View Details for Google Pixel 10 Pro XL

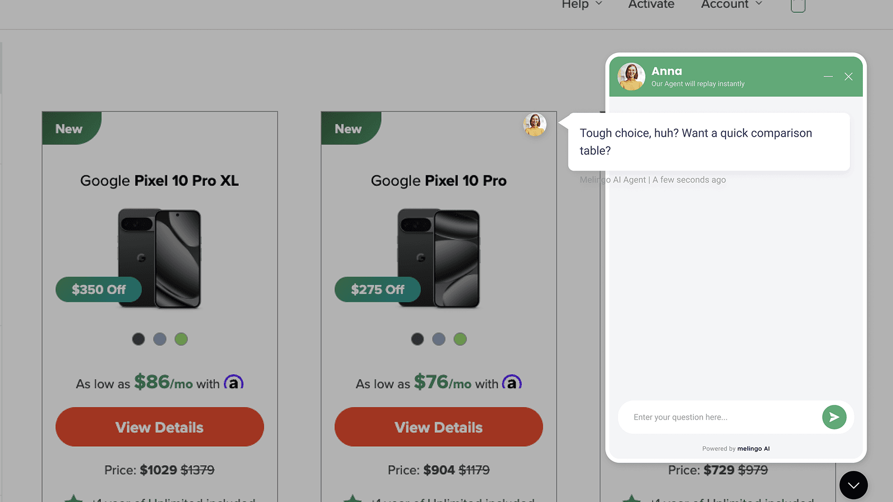[160, 427]
